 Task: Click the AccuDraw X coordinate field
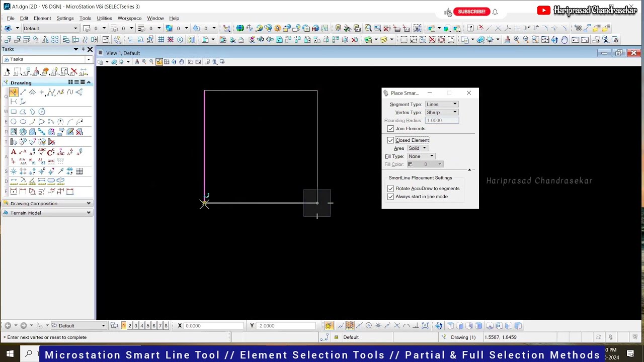click(x=213, y=326)
